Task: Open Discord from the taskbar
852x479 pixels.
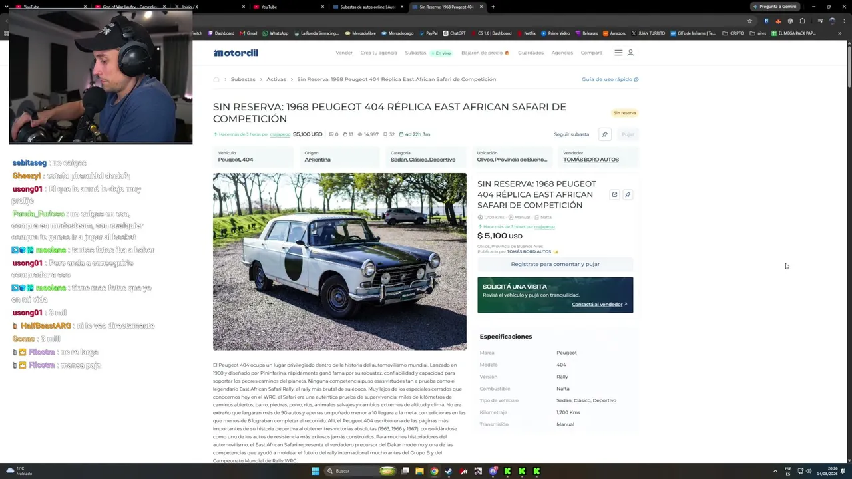Action: tap(493, 471)
